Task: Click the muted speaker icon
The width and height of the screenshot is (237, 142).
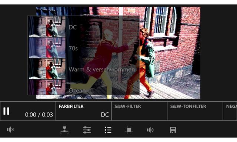Action: [x=10, y=130]
